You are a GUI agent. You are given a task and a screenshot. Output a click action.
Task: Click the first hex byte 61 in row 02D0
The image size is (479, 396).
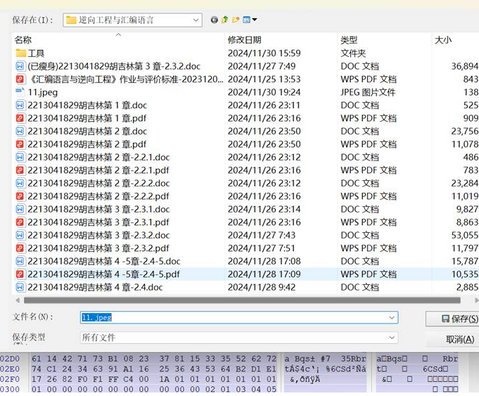click(36, 359)
